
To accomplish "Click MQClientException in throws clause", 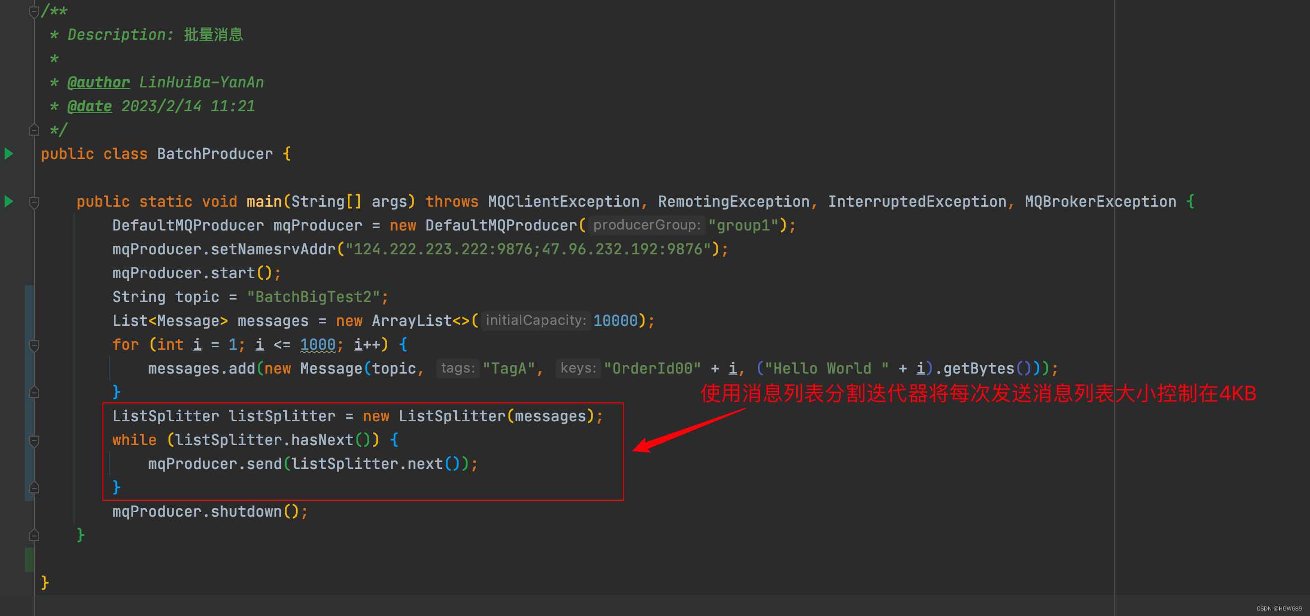I will (564, 202).
